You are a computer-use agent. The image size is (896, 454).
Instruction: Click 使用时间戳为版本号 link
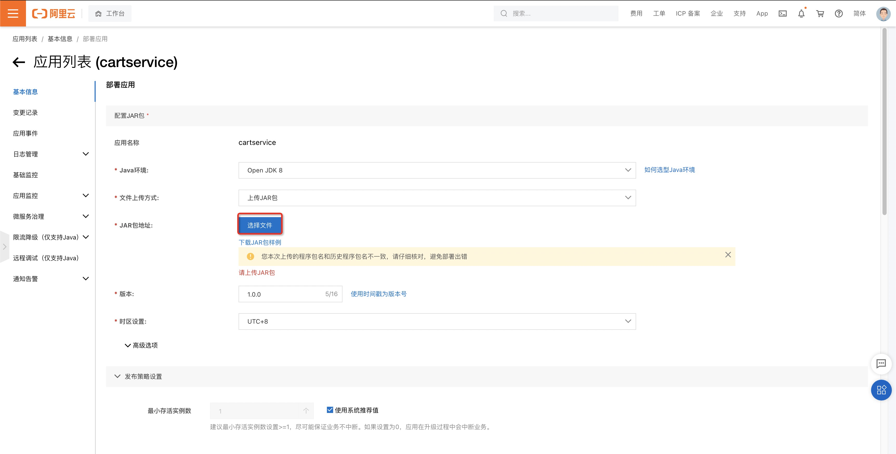(378, 294)
